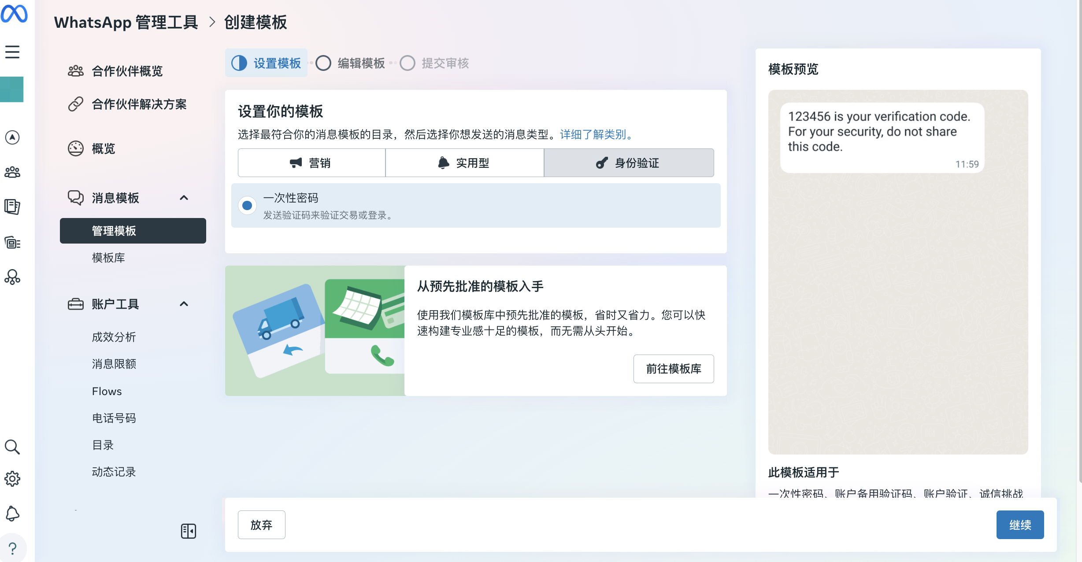Select Flows in the account tools list
The height and width of the screenshot is (562, 1082).
coord(106,391)
